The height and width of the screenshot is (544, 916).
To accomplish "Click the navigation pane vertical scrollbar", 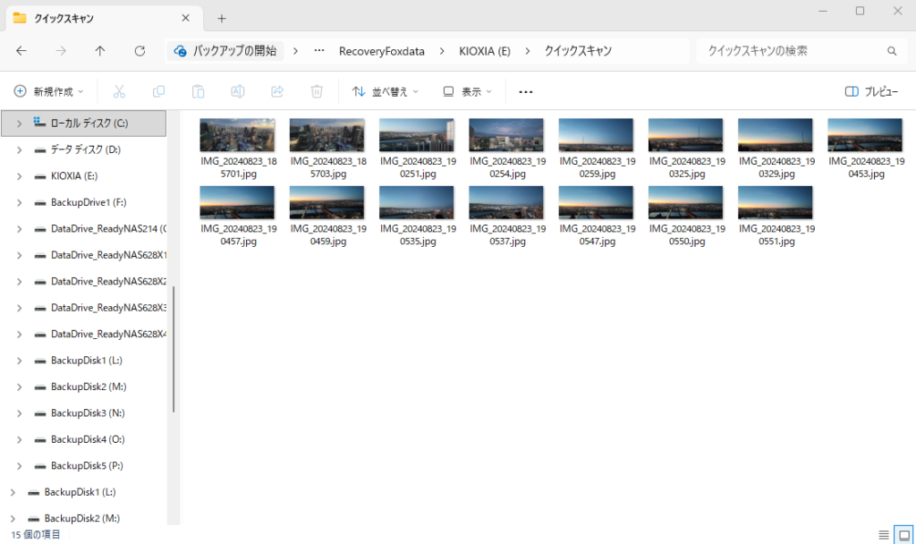I will (x=174, y=349).
